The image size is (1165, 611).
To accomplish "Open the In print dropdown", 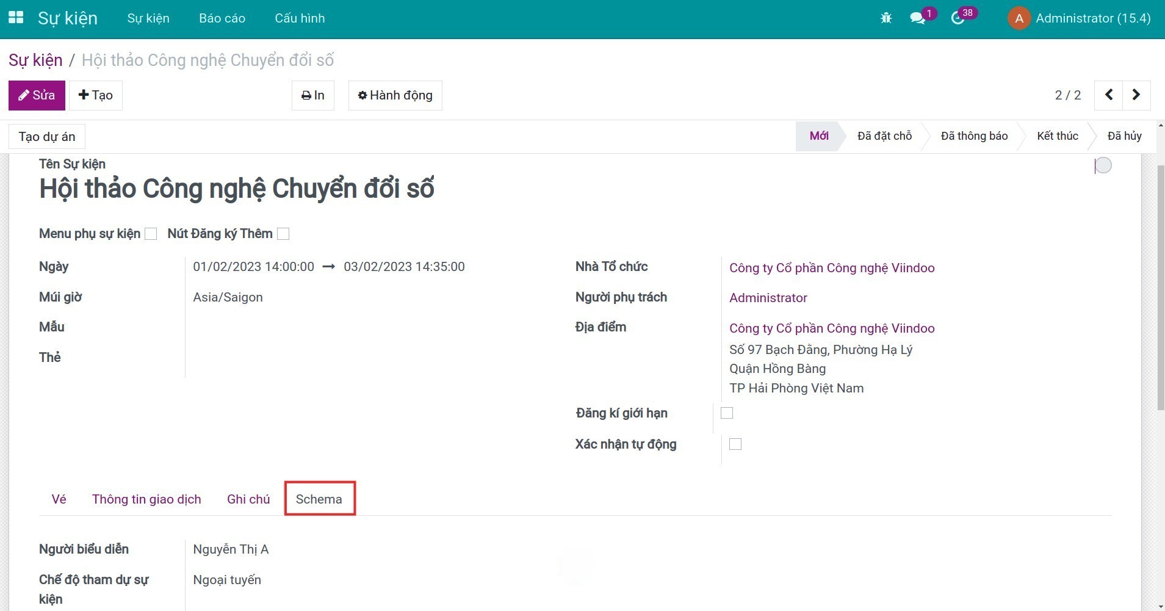I will tap(312, 95).
